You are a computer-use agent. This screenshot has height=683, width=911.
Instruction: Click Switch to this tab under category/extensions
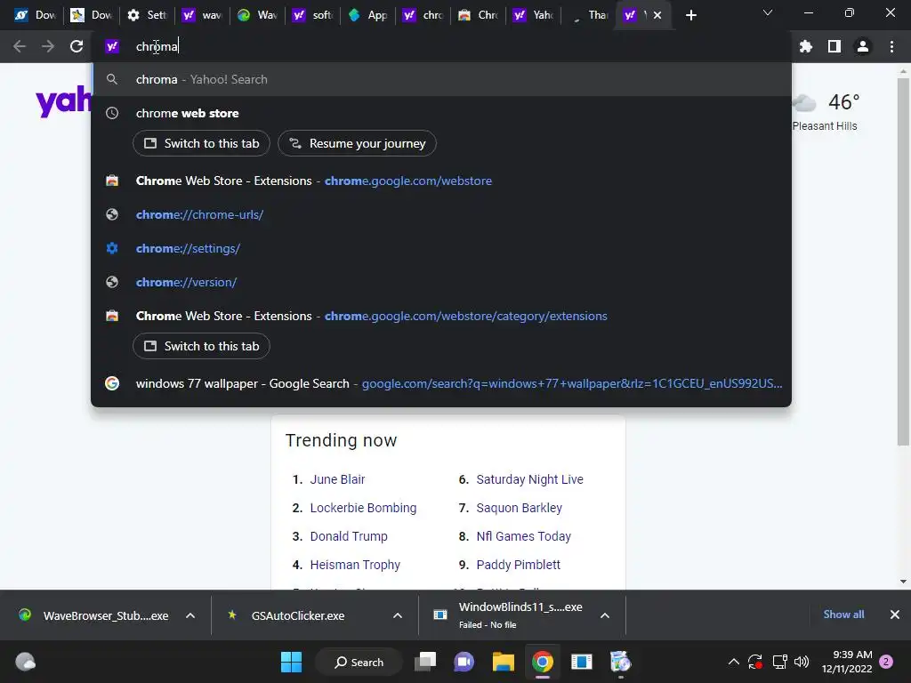(x=201, y=346)
